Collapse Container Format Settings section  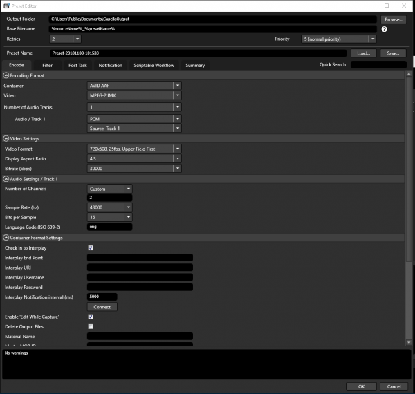6,238
